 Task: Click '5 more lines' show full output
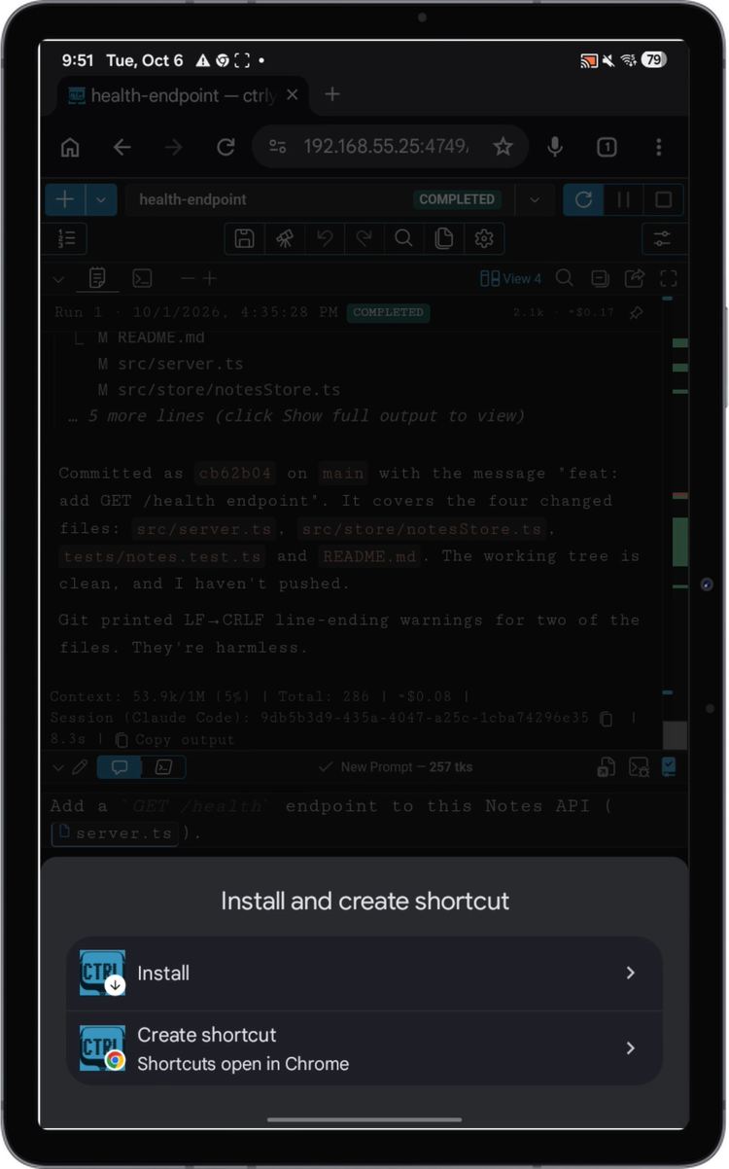pyautogui.click(x=296, y=415)
